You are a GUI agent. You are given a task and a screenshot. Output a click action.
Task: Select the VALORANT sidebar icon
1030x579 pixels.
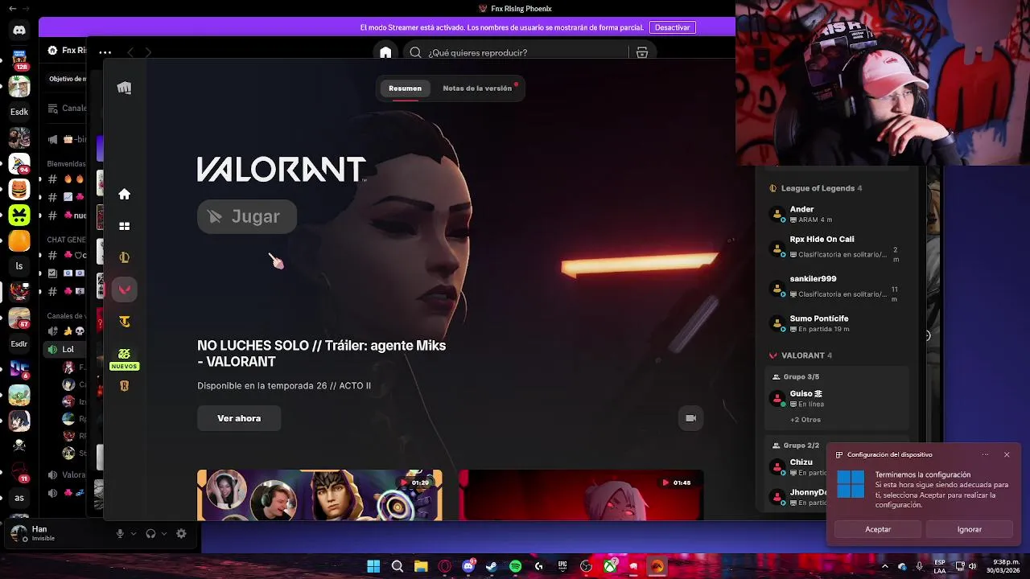tap(124, 289)
